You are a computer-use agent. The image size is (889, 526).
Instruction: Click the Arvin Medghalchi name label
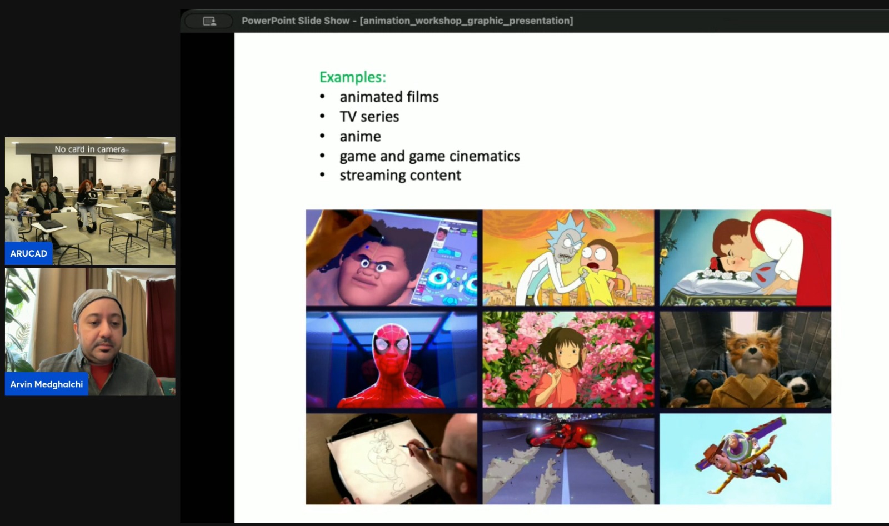click(x=47, y=384)
